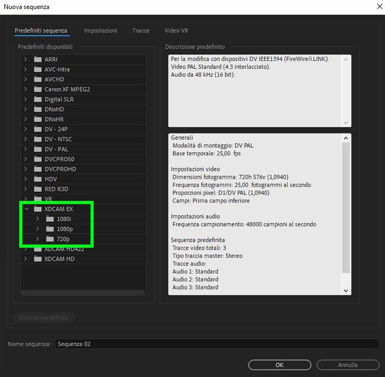
Task: Click the 'Tipo traccia master: Stereo' line
Action: pos(208,255)
